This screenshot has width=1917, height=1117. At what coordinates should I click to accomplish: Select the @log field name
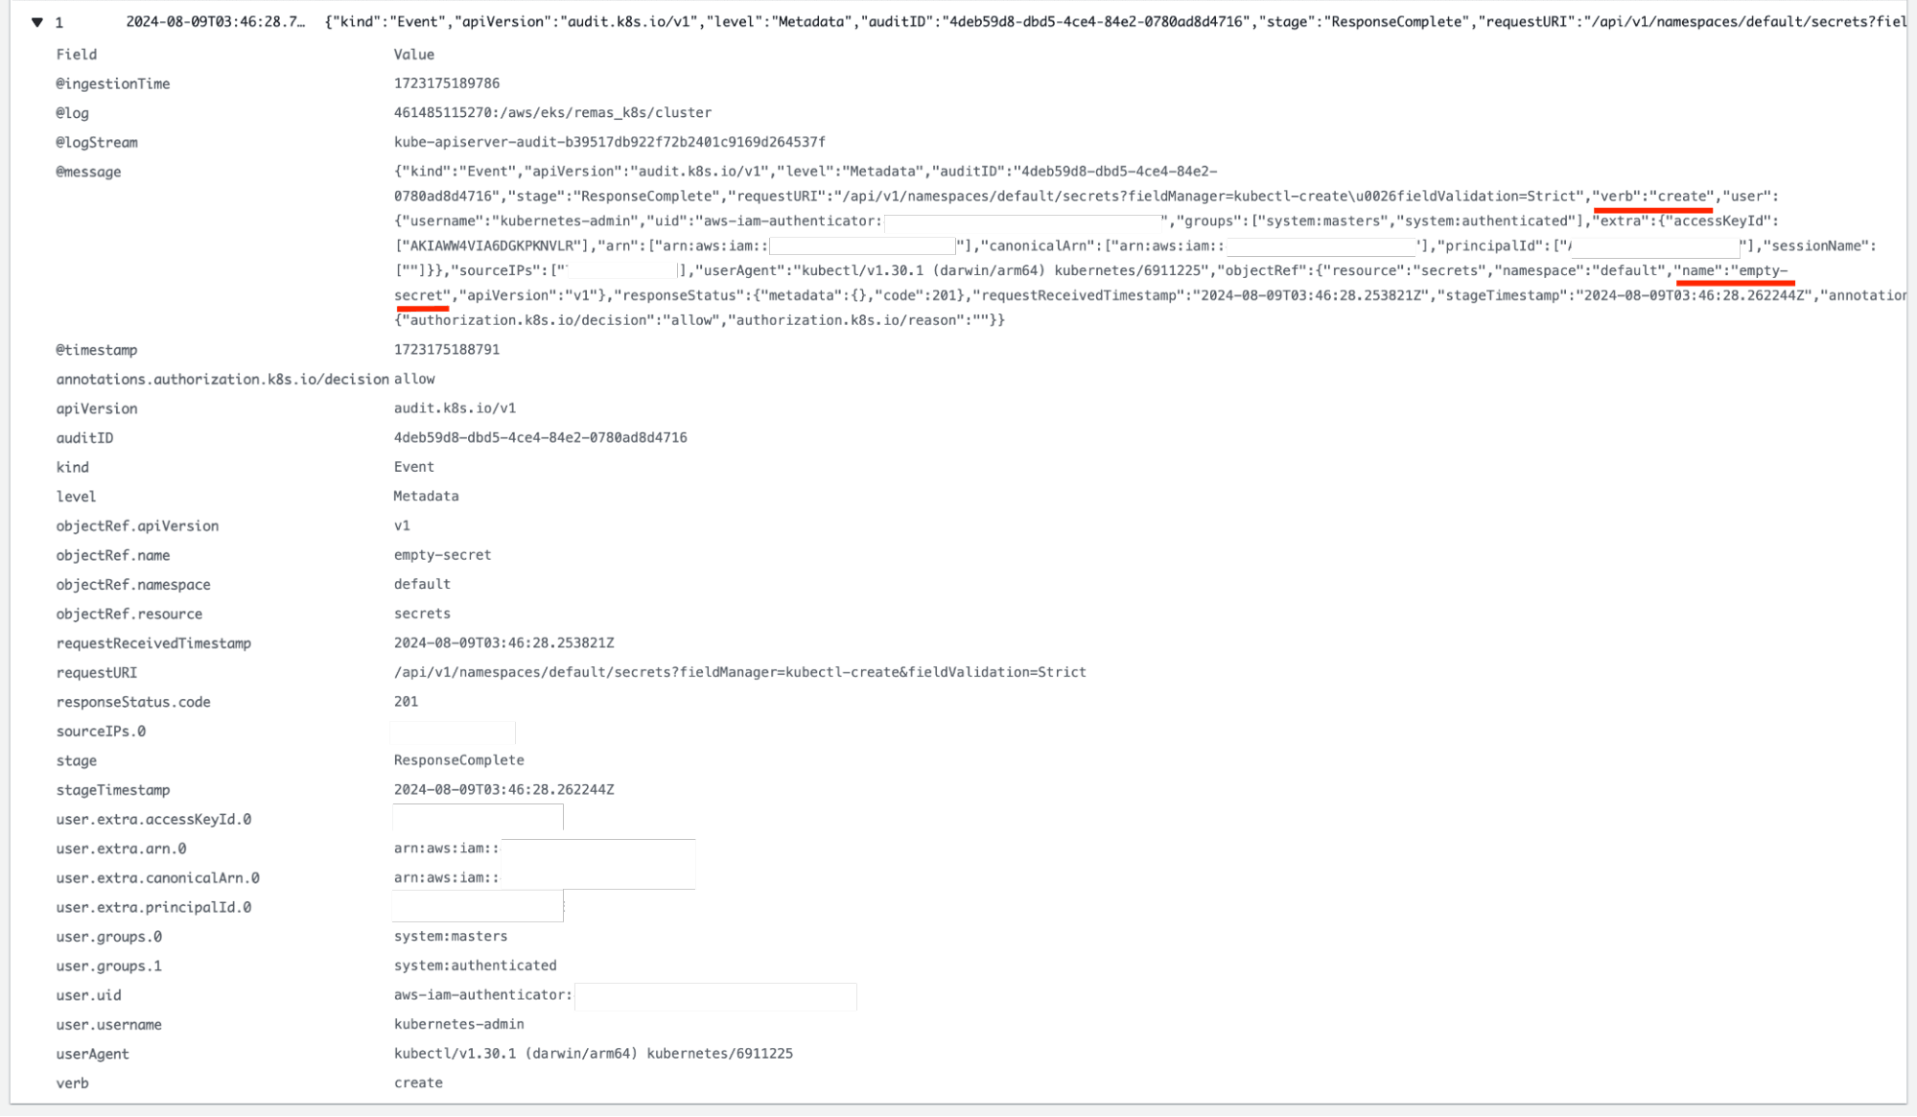(x=73, y=113)
